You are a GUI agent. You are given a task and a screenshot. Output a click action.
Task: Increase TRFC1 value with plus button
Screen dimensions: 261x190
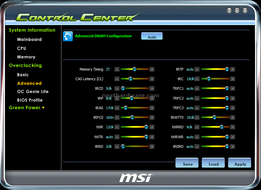[x=233, y=88]
